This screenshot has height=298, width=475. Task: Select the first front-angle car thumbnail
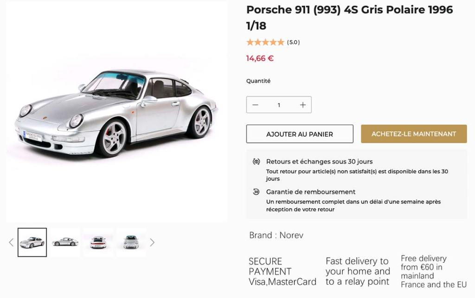tap(32, 242)
